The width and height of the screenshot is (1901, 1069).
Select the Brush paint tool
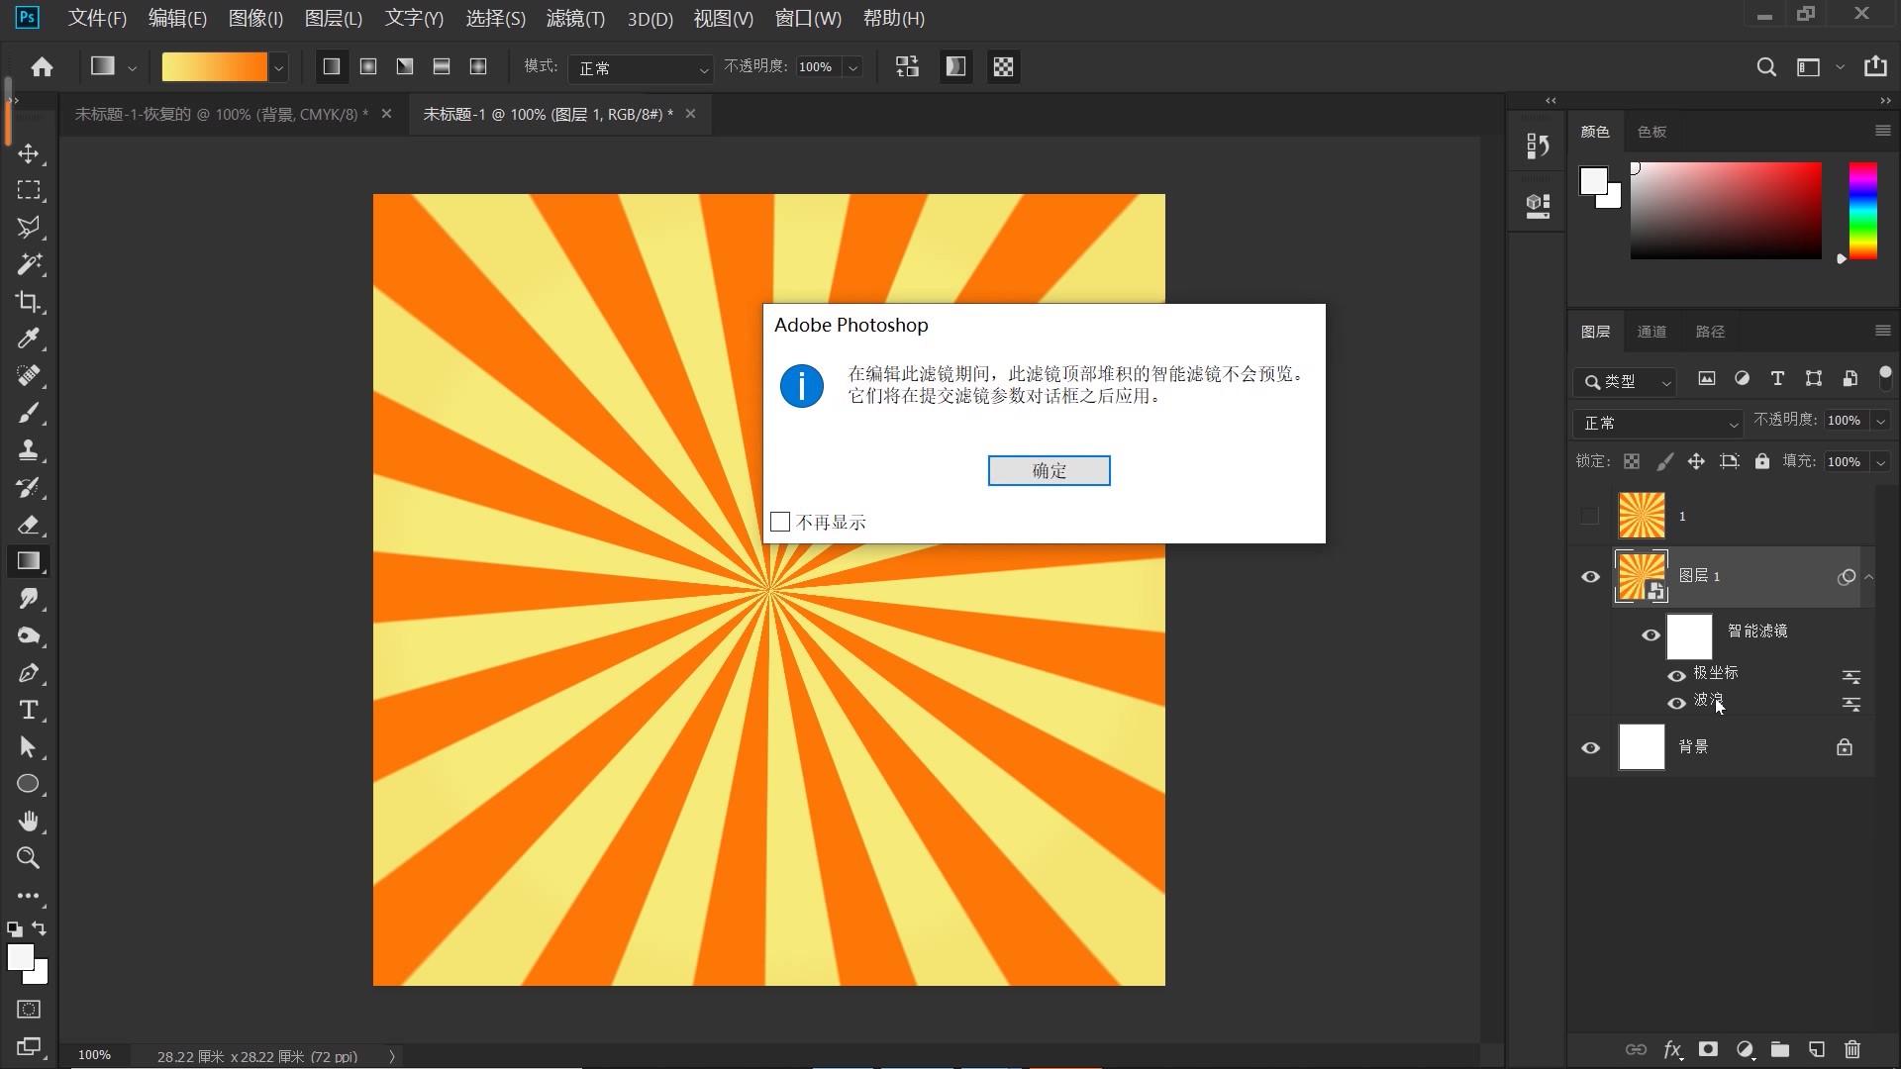click(x=29, y=413)
